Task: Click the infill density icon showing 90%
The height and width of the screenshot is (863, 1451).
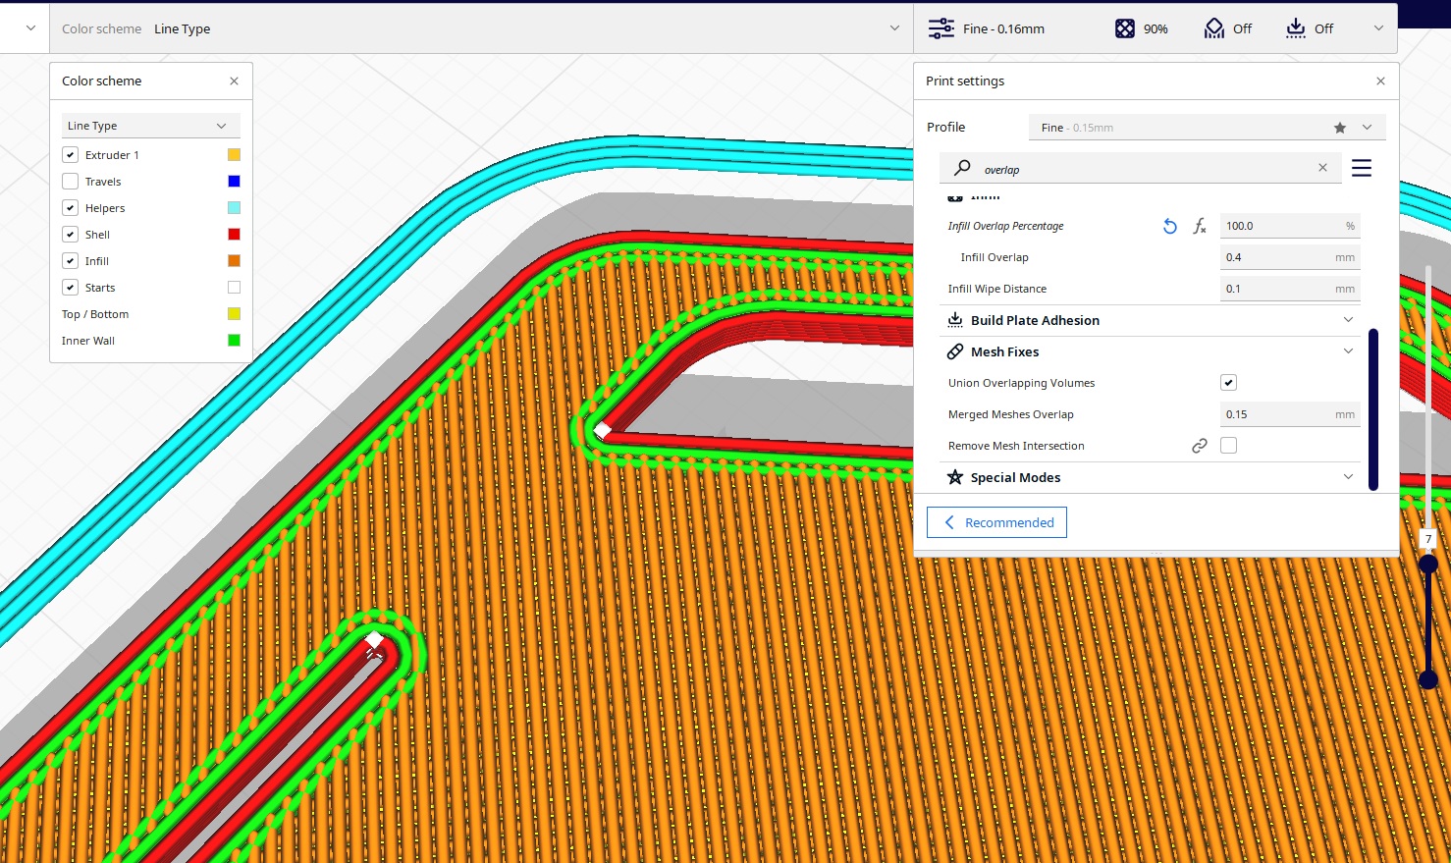Action: pos(1120,28)
